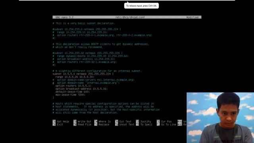Click the To Spell shortcut label
The height and width of the screenshot is (143, 254).
[x=146, y=124]
